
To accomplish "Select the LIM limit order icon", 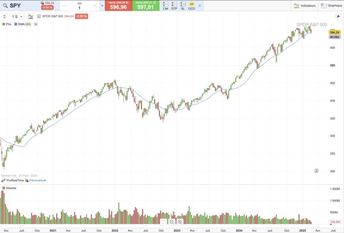I will (166, 6).
